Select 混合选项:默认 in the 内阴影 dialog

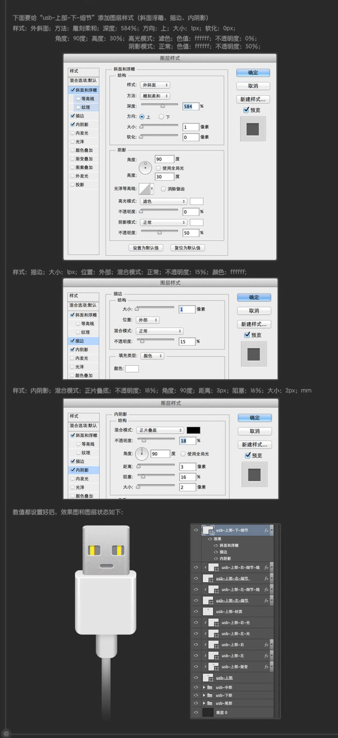pyautogui.click(x=84, y=426)
